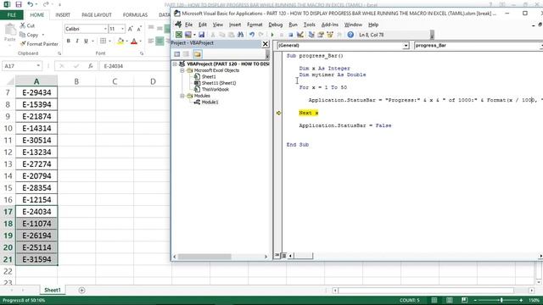
Task: Click the yellow Fill Color swatch button
Action: (120, 42)
